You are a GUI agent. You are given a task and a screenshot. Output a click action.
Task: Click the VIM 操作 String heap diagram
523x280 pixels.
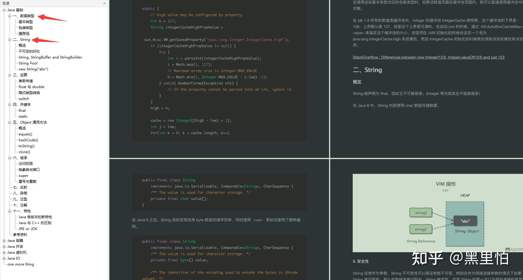tap(438, 213)
